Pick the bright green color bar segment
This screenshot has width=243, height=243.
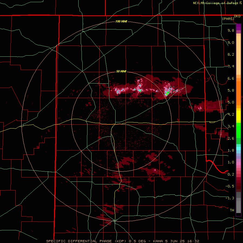click(238, 130)
